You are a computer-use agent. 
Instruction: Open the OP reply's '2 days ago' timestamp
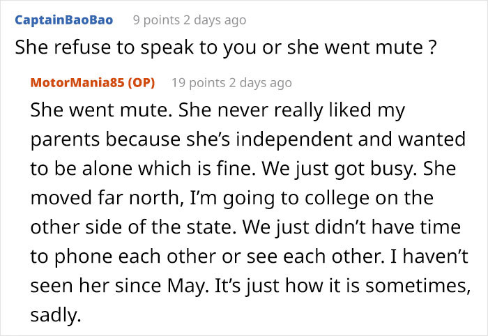click(263, 82)
